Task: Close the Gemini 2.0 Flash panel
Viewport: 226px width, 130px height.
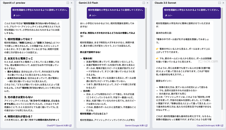Action: tap(147, 3)
